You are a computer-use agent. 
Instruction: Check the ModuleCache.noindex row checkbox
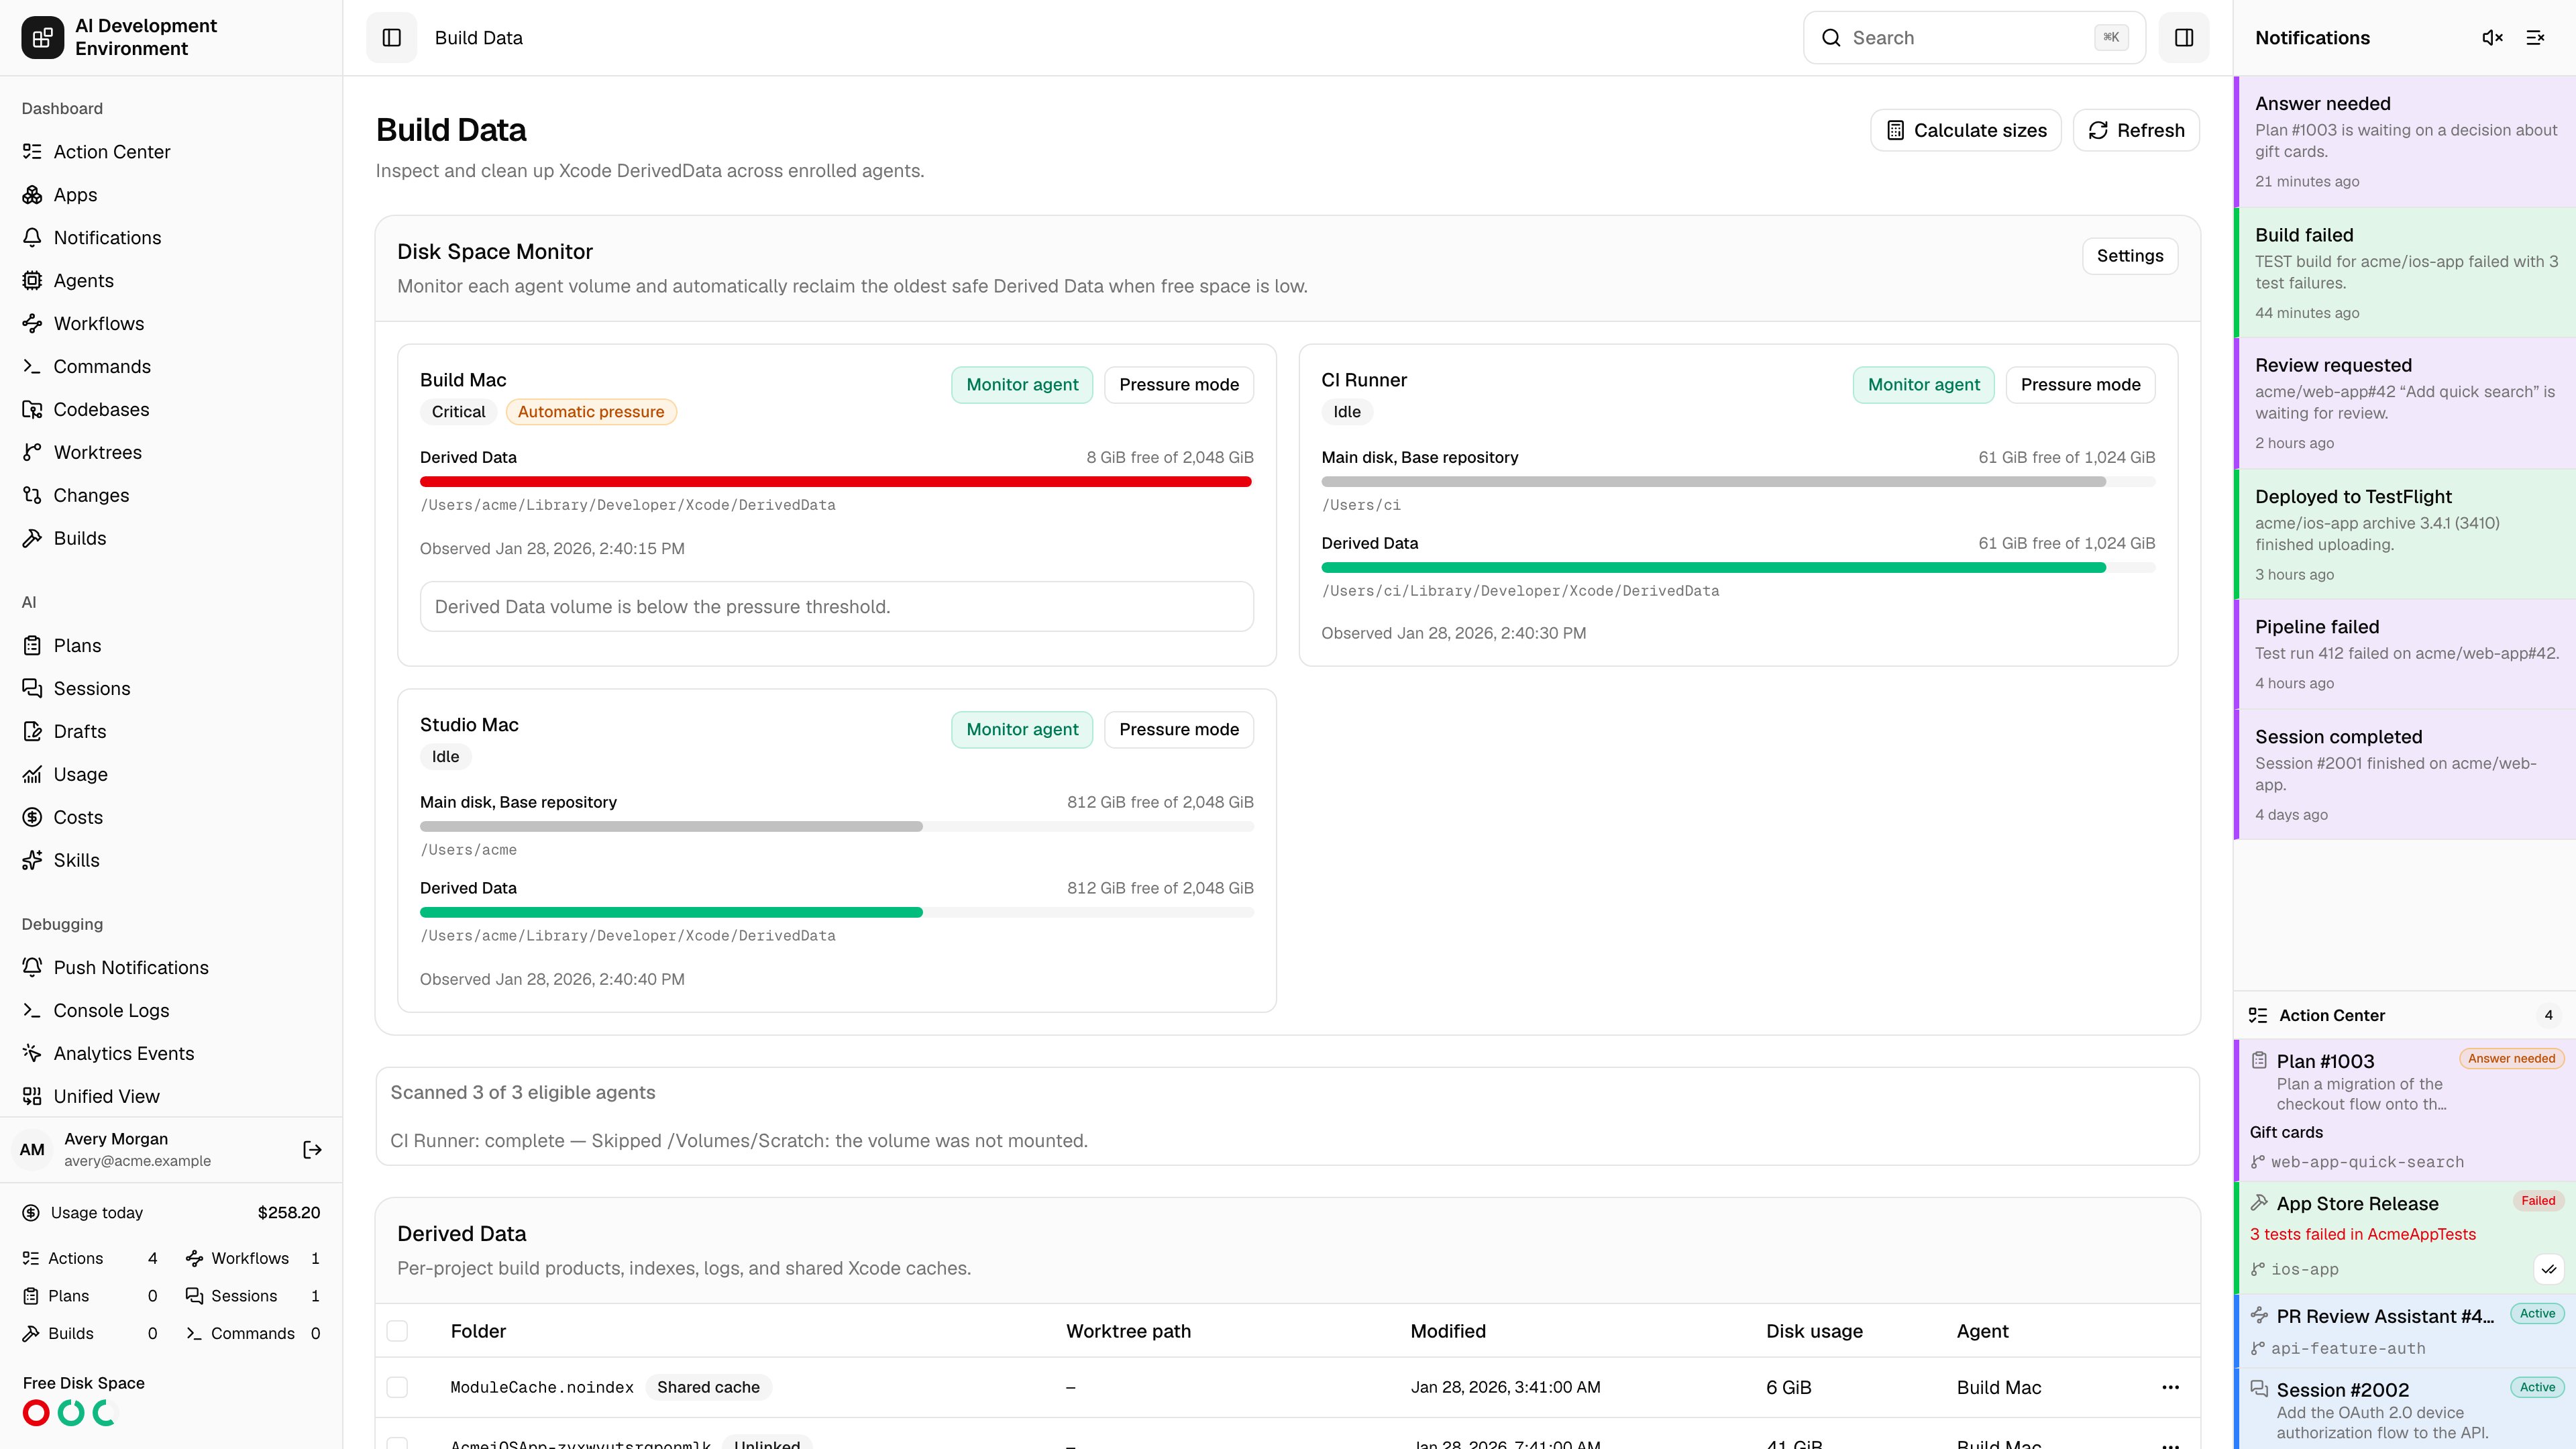[397, 1387]
